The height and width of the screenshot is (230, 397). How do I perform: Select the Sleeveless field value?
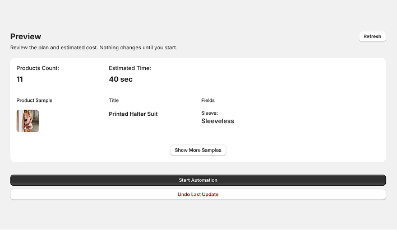pyautogui.click(x=218, y=121)
